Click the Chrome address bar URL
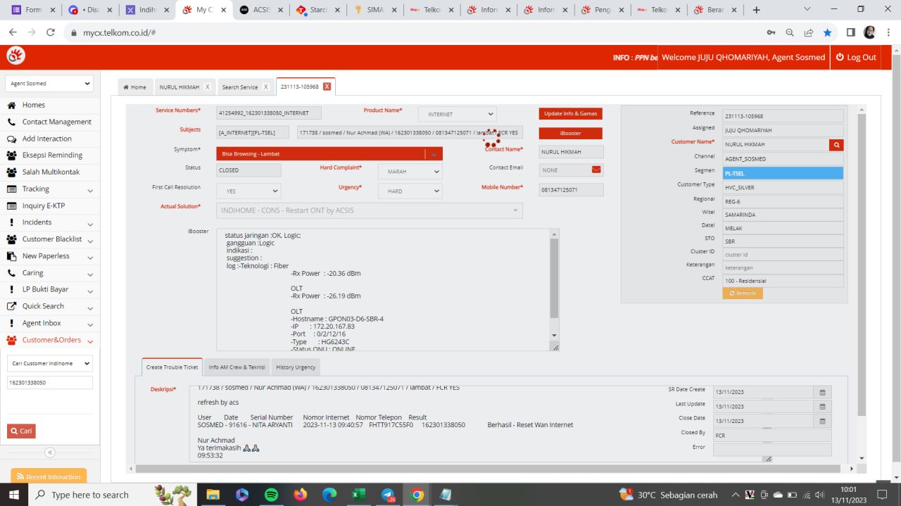This screenshot has width=901, height=506. point(120,32)
